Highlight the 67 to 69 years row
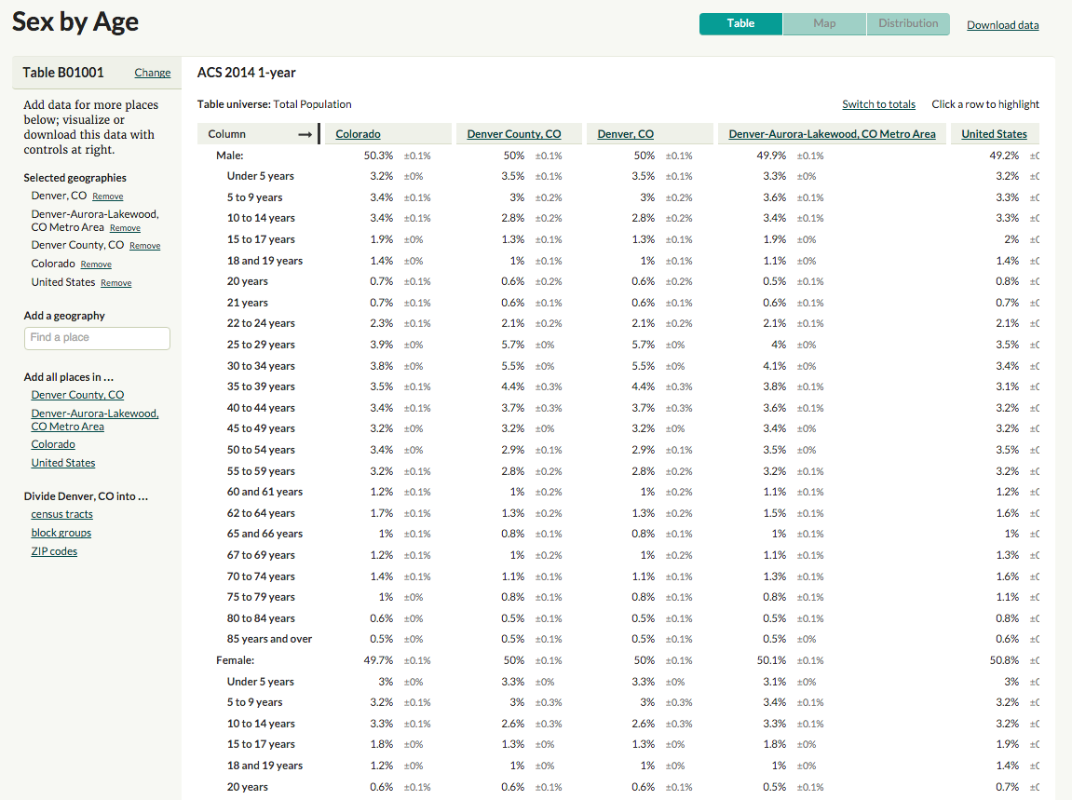This screenshot has width=1072, height=800. [618, 555]
